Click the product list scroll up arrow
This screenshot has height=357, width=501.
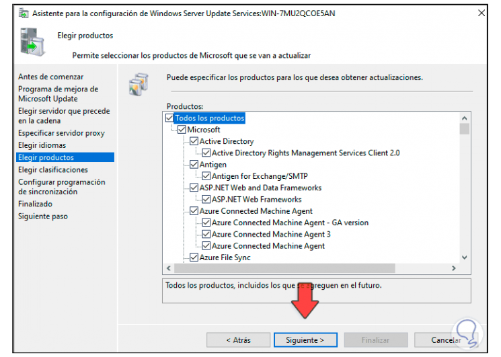[x=465, y=118]
